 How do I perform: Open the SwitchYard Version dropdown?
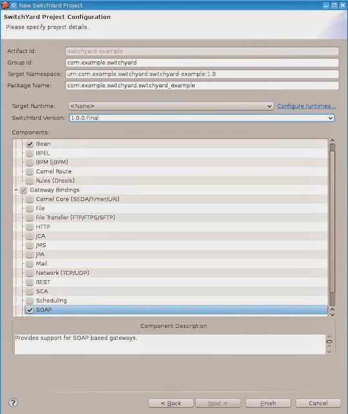coord(202,118)
